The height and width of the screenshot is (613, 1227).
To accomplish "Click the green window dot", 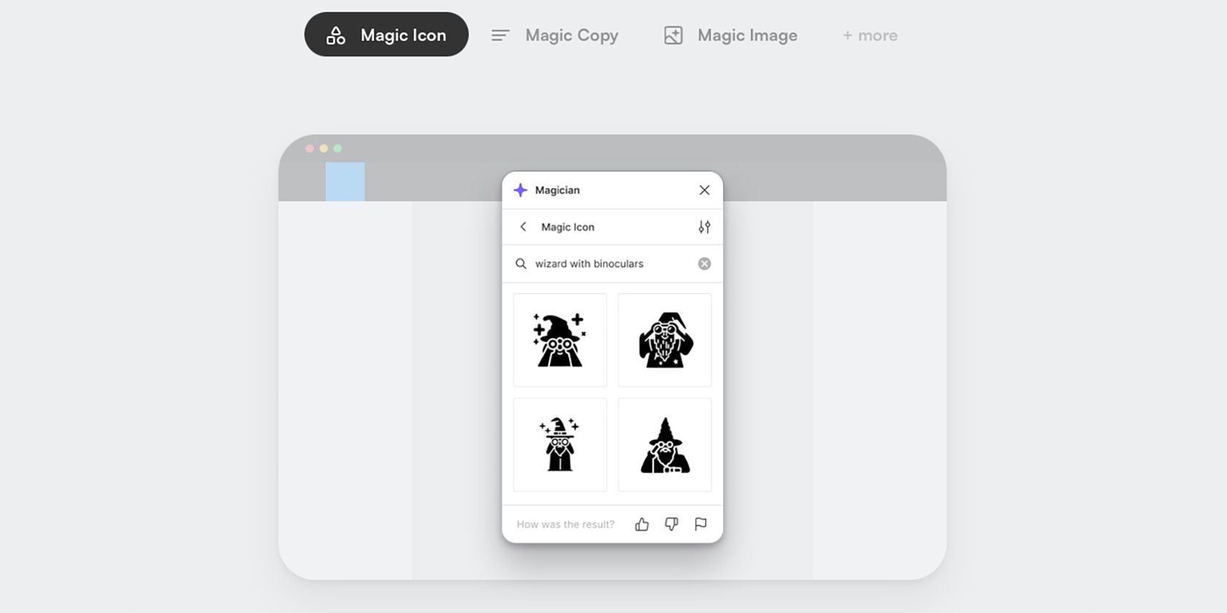I will [x=337, y=148].
